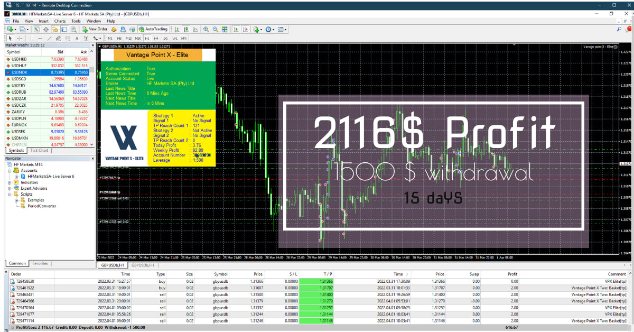Open the Indicators list toolbar icon
The image size is (634, 332).
256,29
